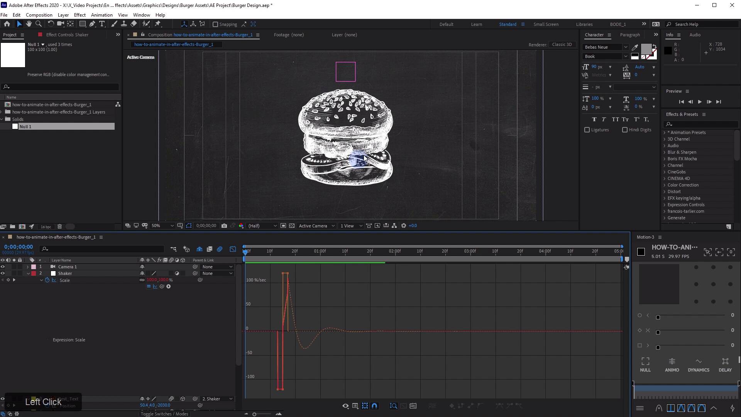Switch to the Audio tab
The image size is (741, 417).
695,35
